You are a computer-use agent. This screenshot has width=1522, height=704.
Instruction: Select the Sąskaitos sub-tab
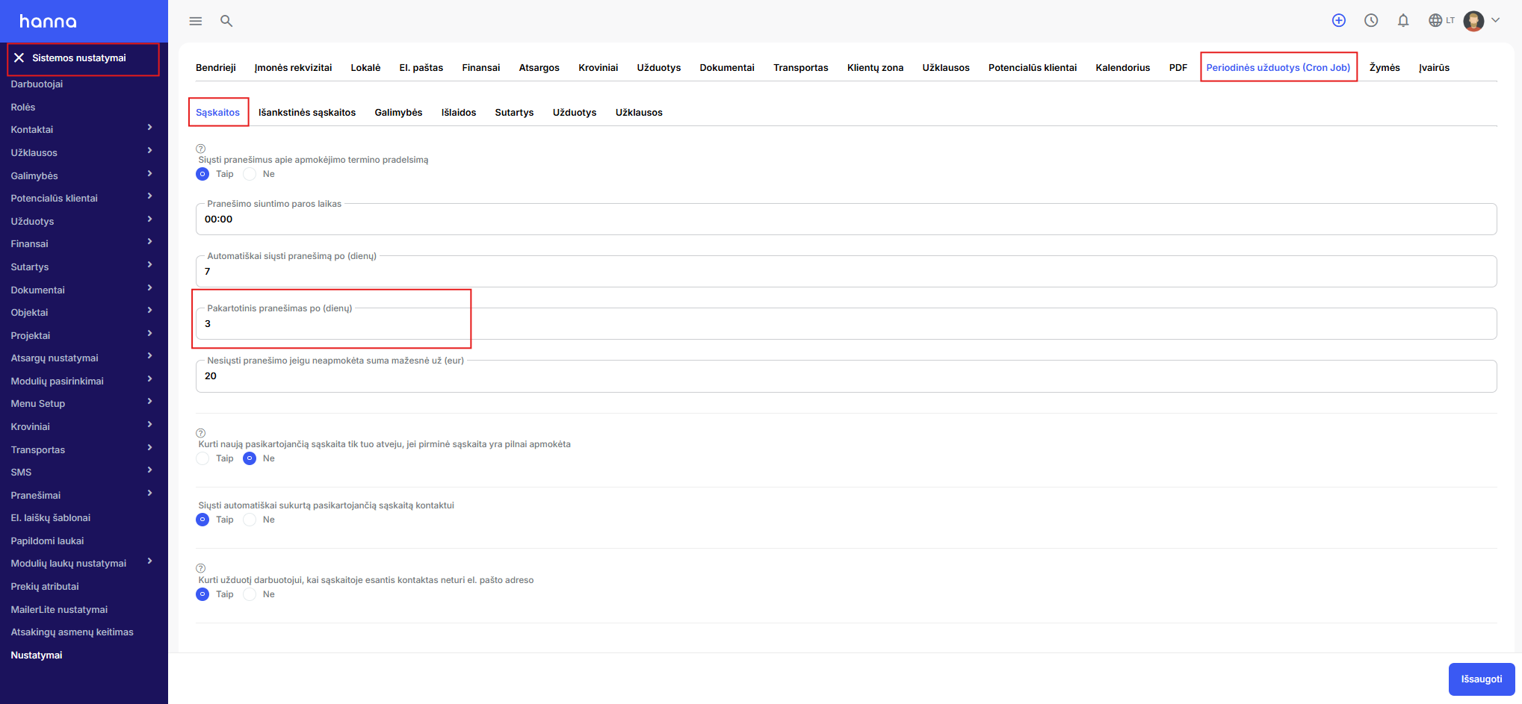[x=217, y=112]
